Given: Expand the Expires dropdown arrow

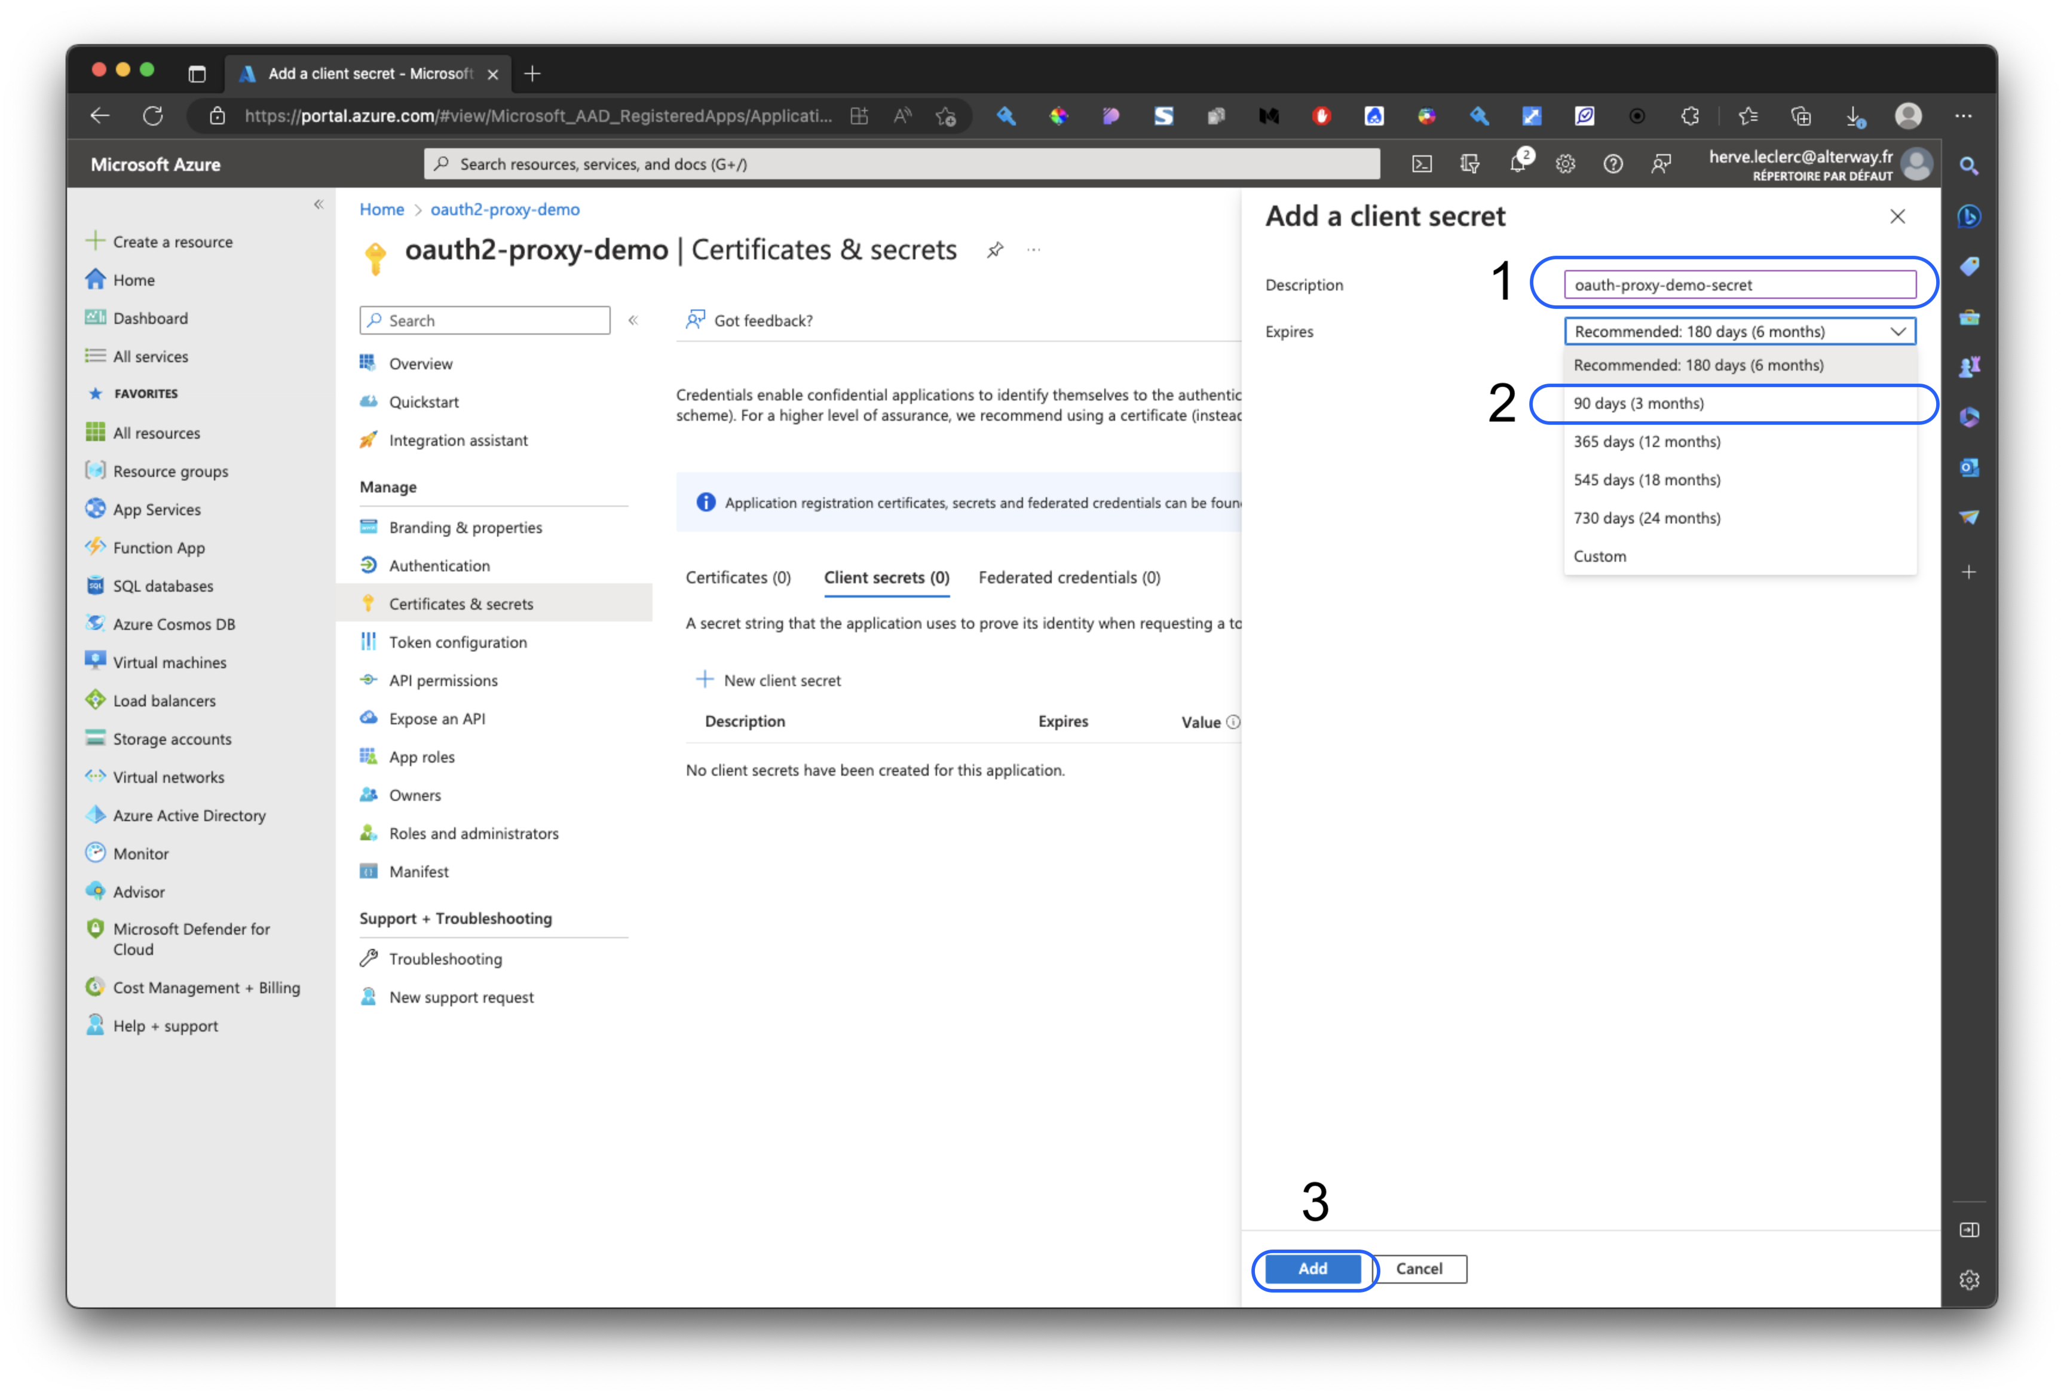Looking at the screenshot, I should tap(1898, 331).
